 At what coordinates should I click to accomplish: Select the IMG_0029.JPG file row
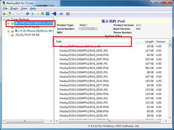coord(112,90)
